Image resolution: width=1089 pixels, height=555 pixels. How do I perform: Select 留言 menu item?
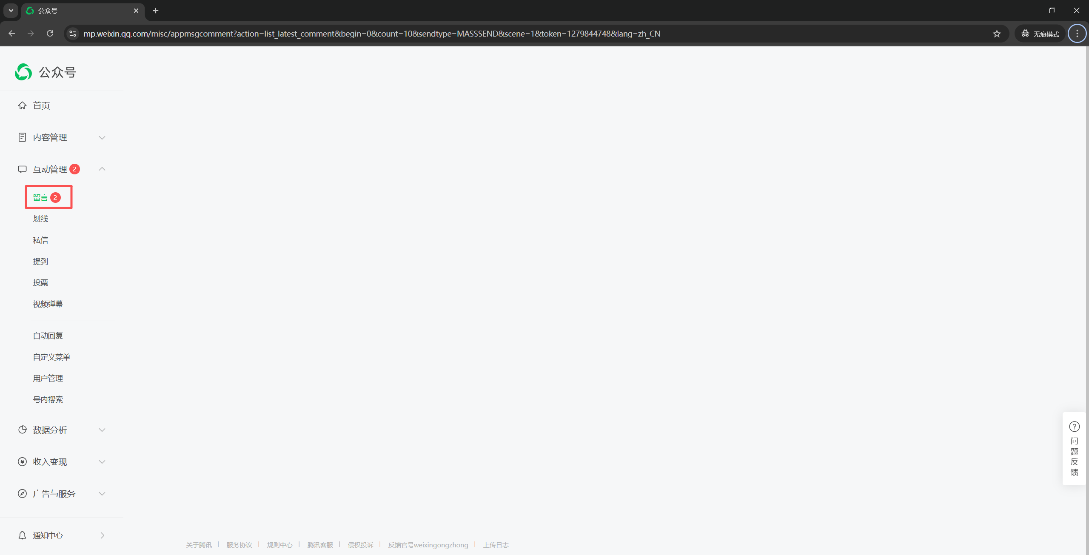(x=41, y=198)
